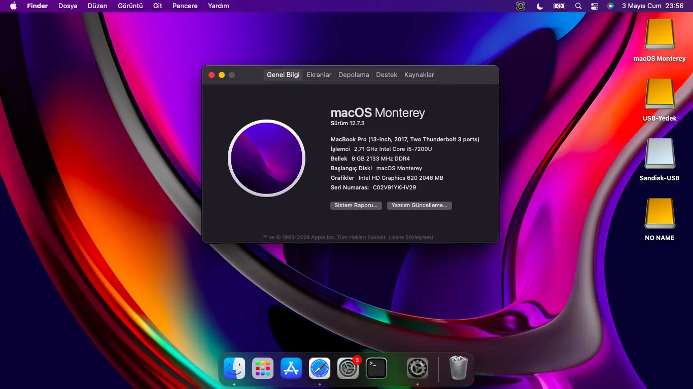Click the 8 GB 2133 MHz DDR4 text
This screenshot has height=389, width=693.
(x=380, y=159)
